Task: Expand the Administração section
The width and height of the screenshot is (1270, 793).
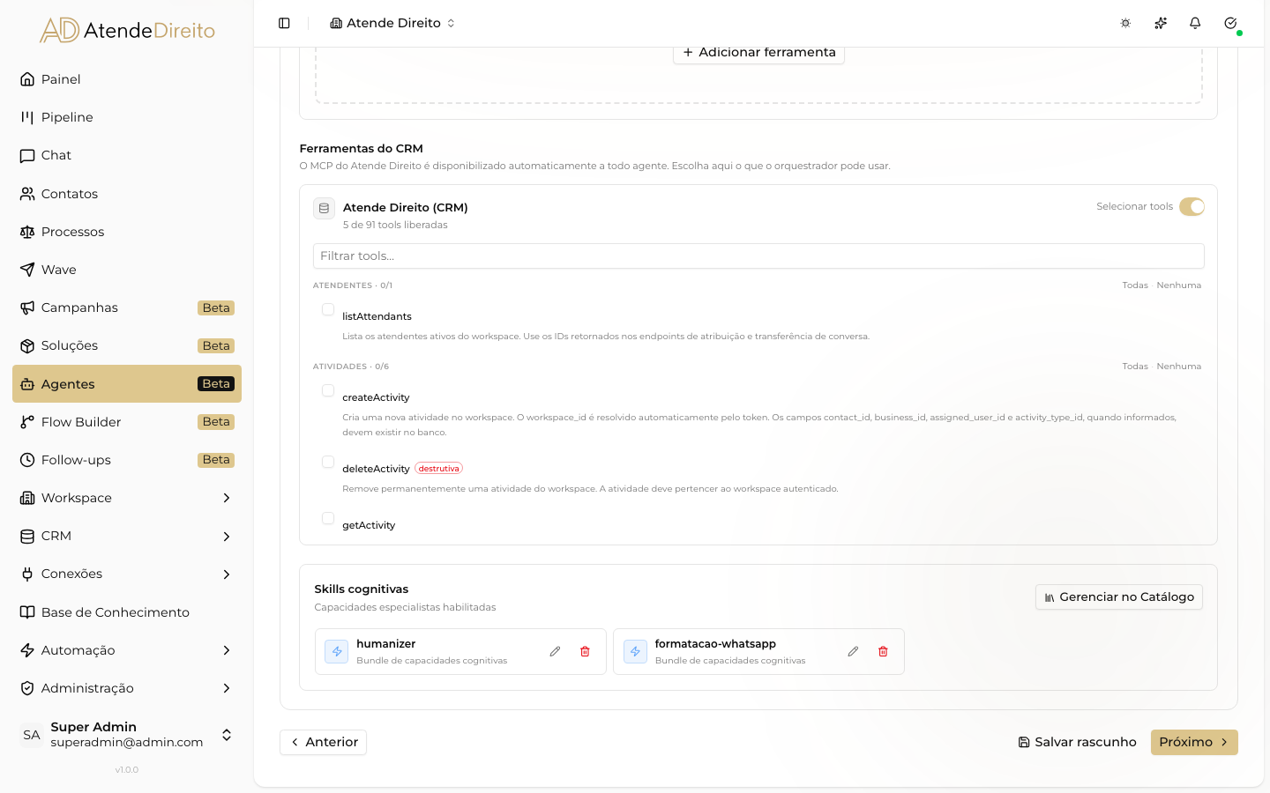Action: pos(127,688)
